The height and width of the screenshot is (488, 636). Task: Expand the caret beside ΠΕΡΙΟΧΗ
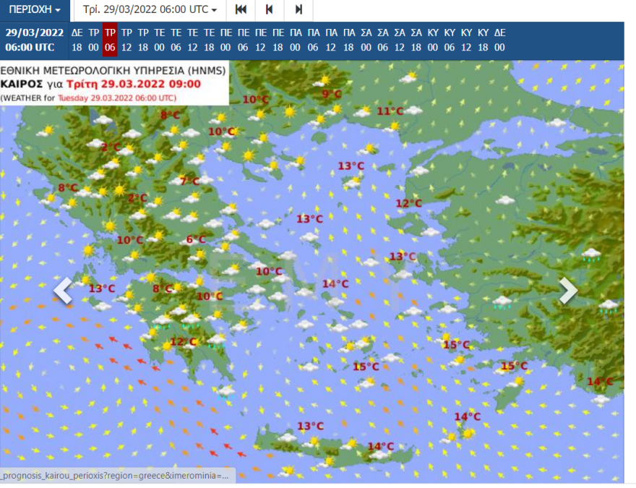point(56,10)
